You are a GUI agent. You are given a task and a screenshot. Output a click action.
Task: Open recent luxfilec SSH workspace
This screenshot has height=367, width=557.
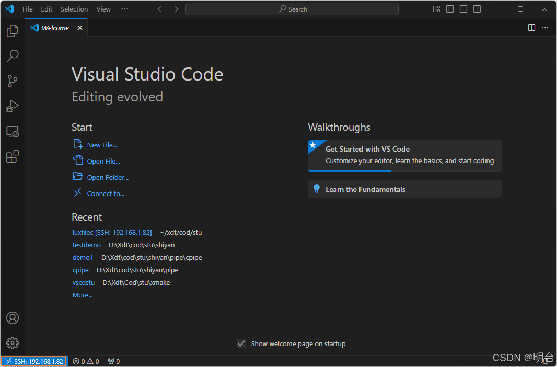pos(112,232)
